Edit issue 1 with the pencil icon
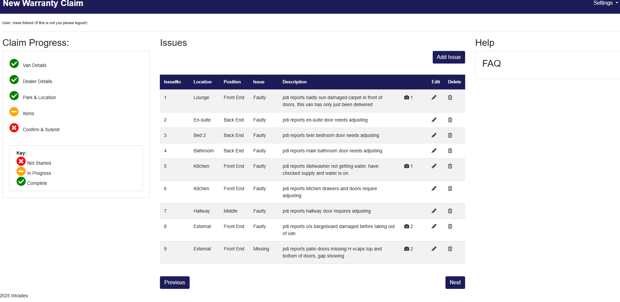The height and width of the screenshot is (302, 620). coord(434,97)
